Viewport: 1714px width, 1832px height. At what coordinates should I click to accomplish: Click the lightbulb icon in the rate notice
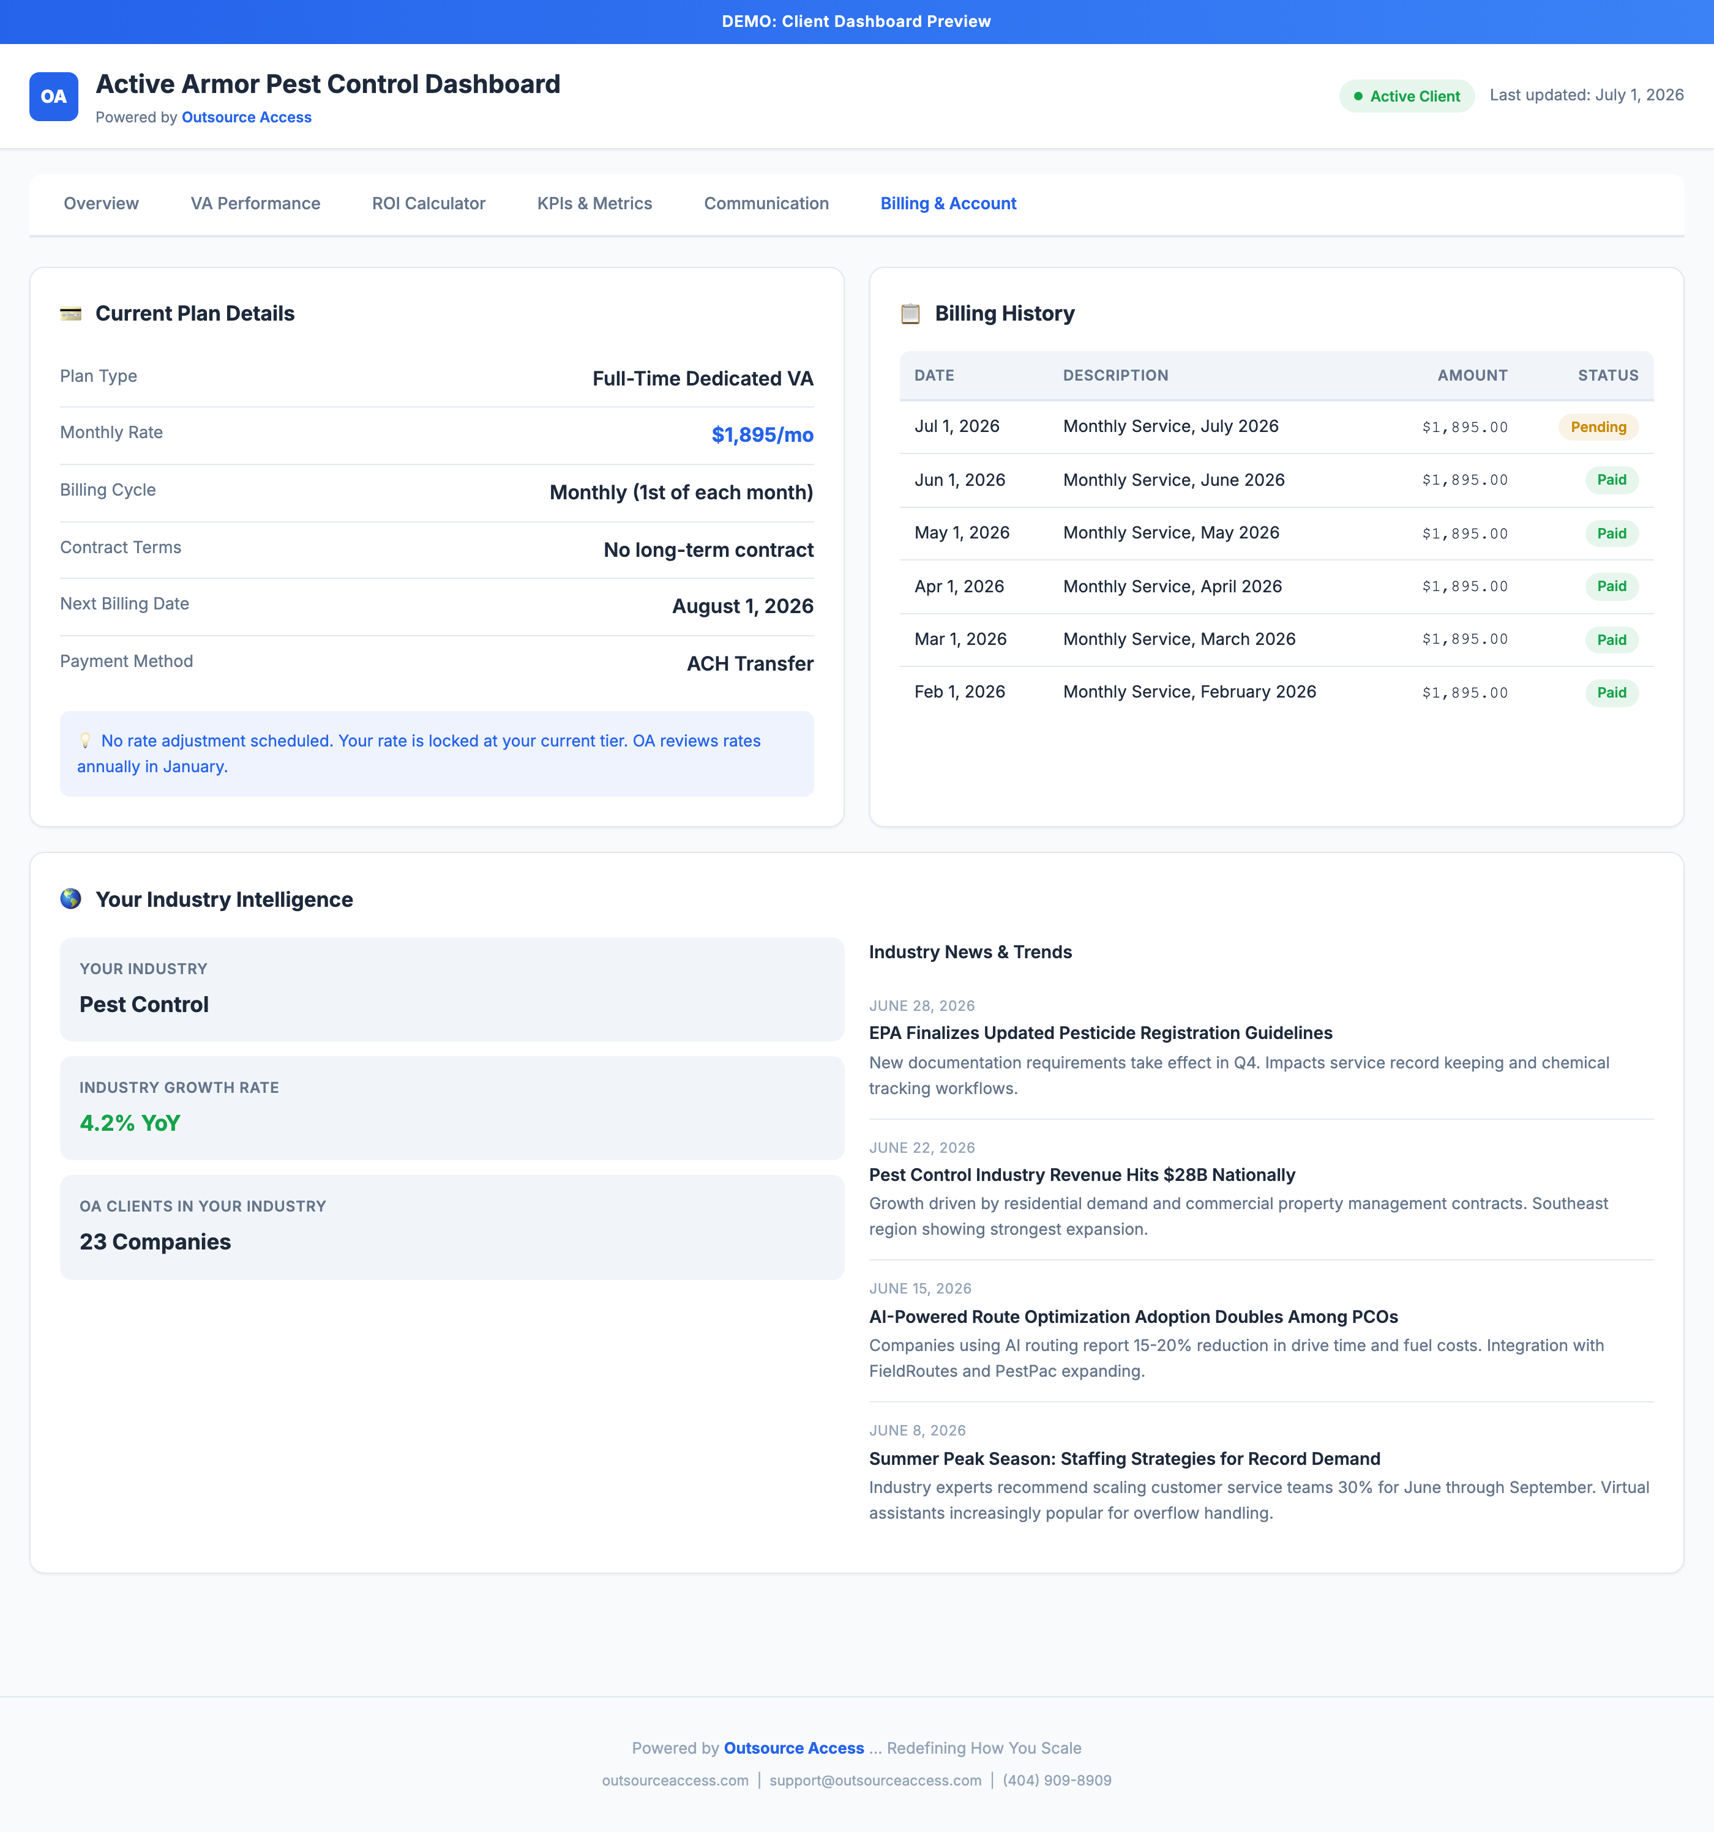coord(85,741)
